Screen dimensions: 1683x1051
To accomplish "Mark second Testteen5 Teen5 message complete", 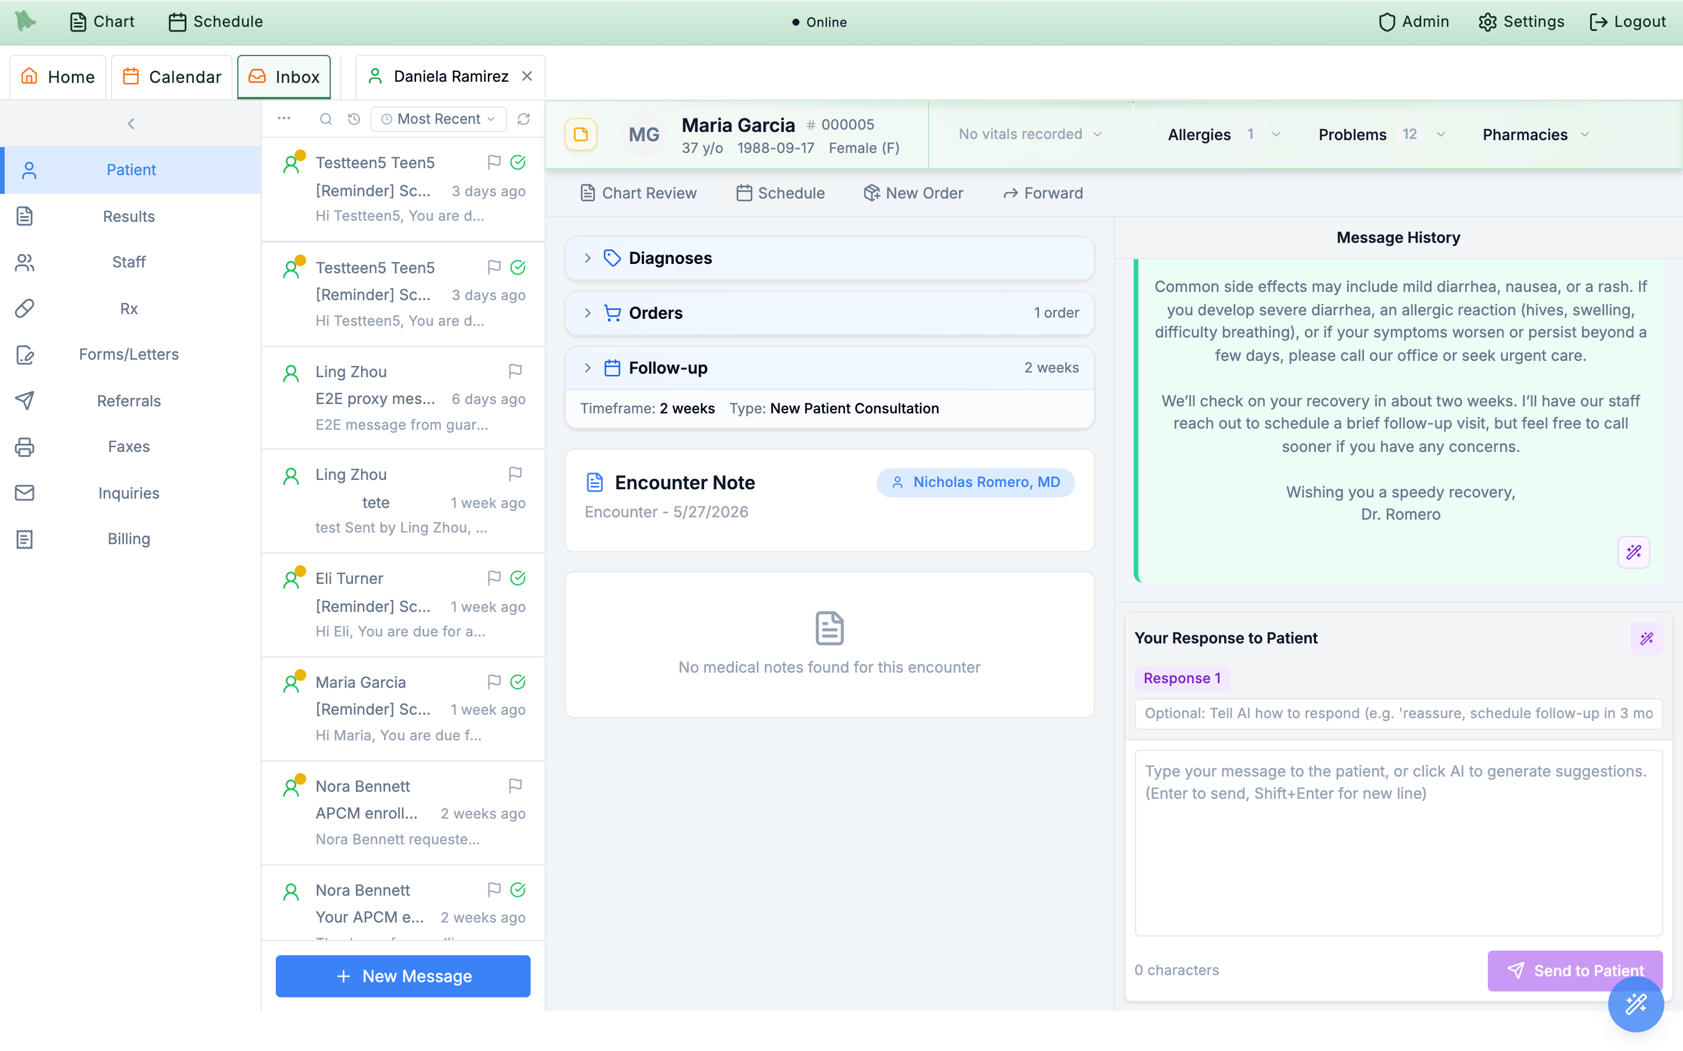I will click(x=518, y=267).
